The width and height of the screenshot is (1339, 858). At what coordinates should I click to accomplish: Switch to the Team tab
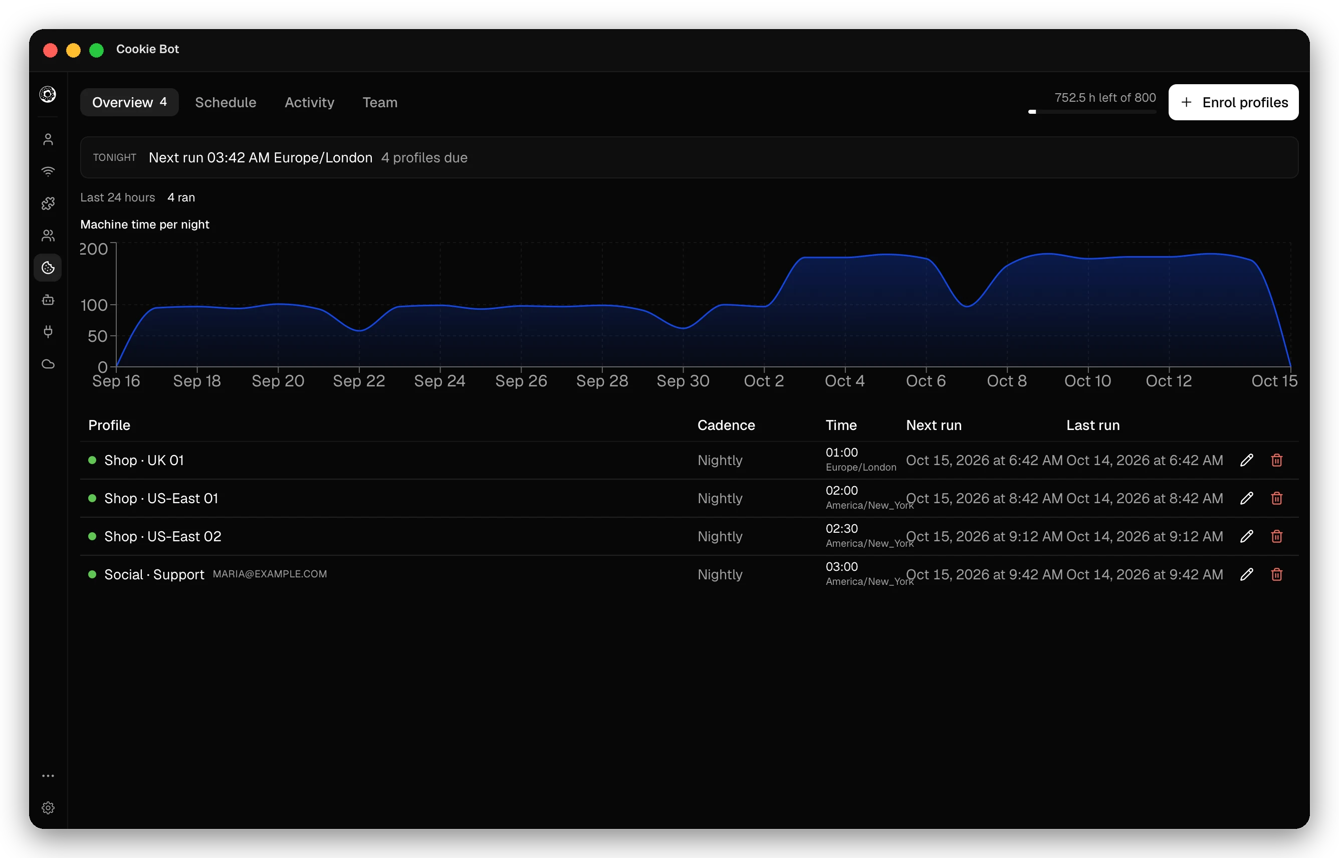click(380, 102)
